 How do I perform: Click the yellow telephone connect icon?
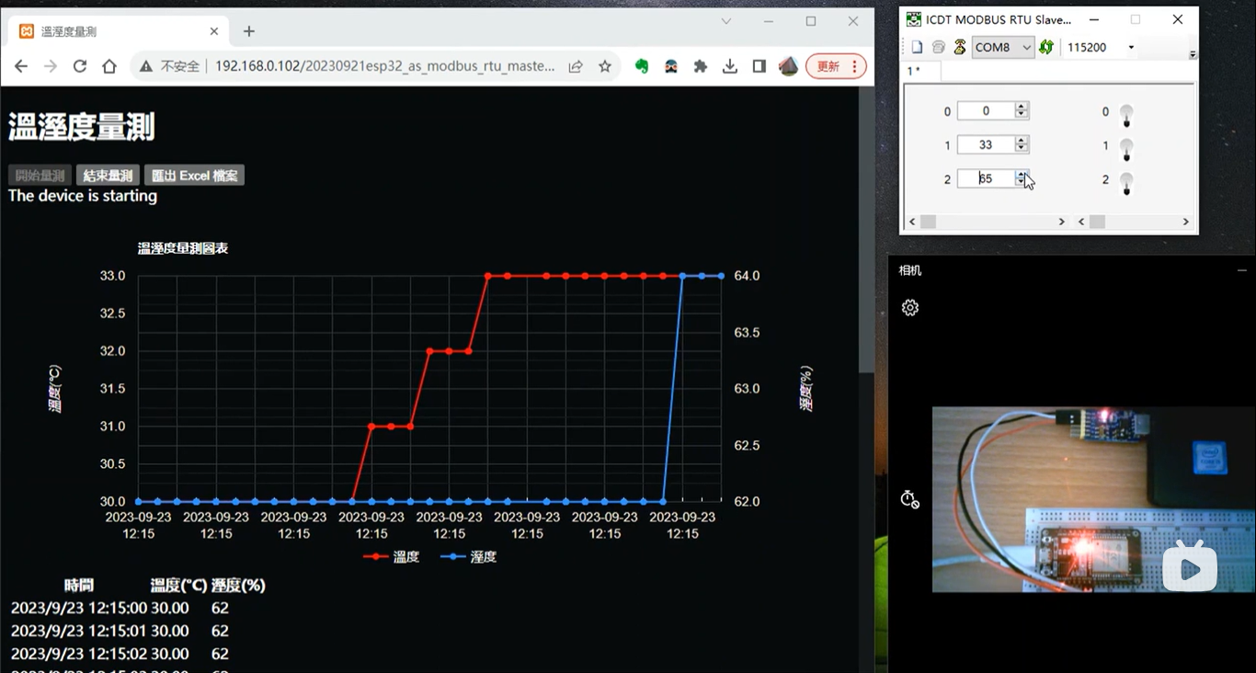click(x=960, y=47)
